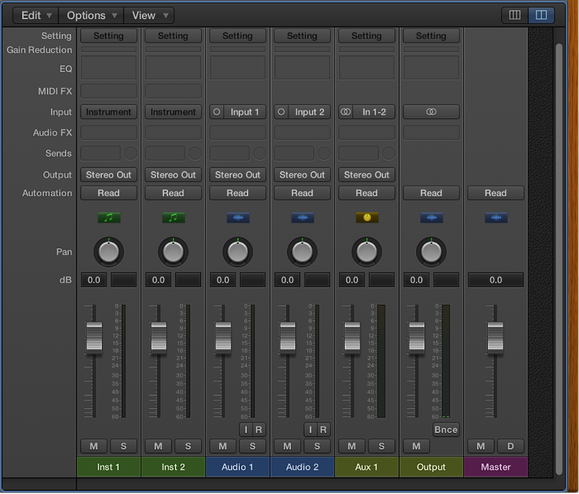Mute the Audio 1 channel
Screen dimensions: 579x494
tap(223, 446)
